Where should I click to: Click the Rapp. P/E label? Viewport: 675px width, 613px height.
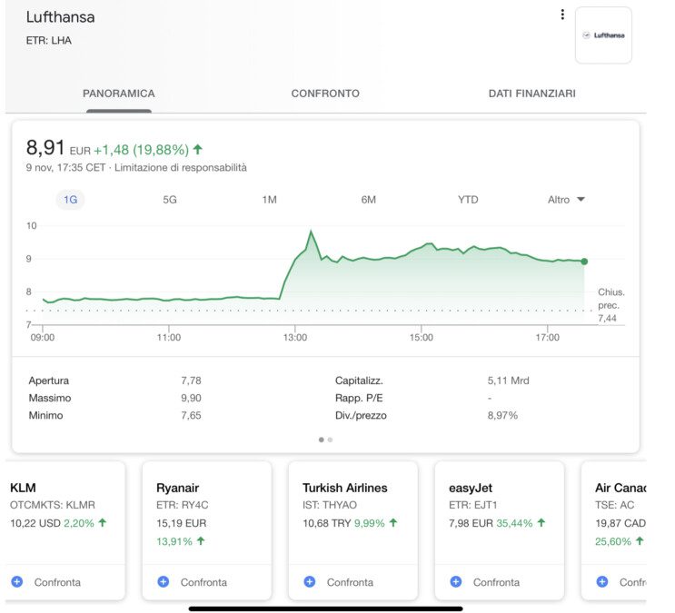(359, 398)
